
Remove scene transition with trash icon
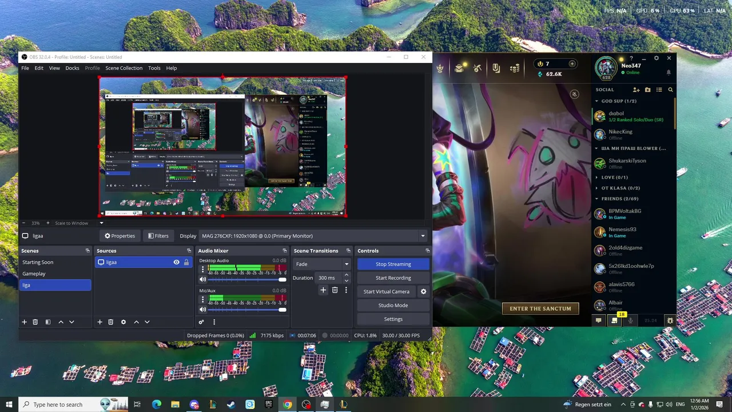tap(335, 290)
